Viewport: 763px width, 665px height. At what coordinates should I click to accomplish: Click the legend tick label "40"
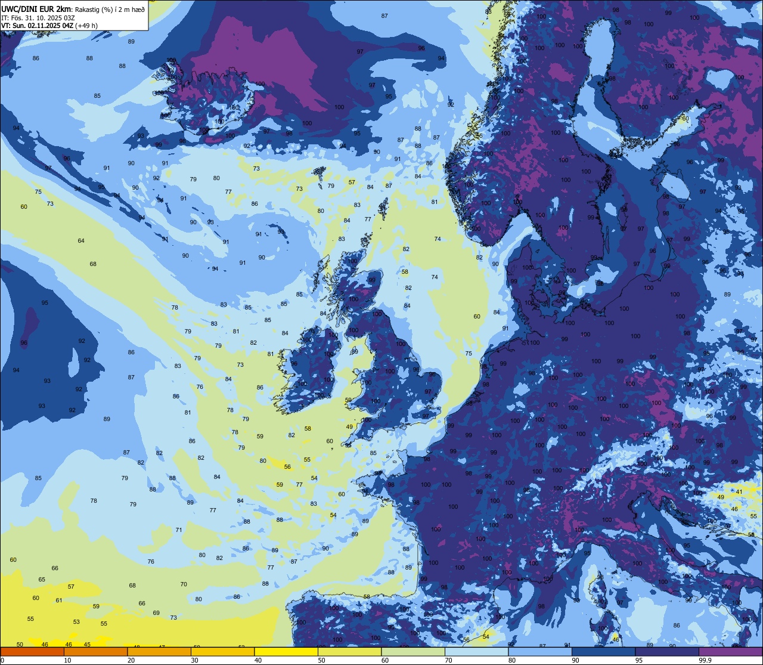pyautogui.click(x=258, y=660)
